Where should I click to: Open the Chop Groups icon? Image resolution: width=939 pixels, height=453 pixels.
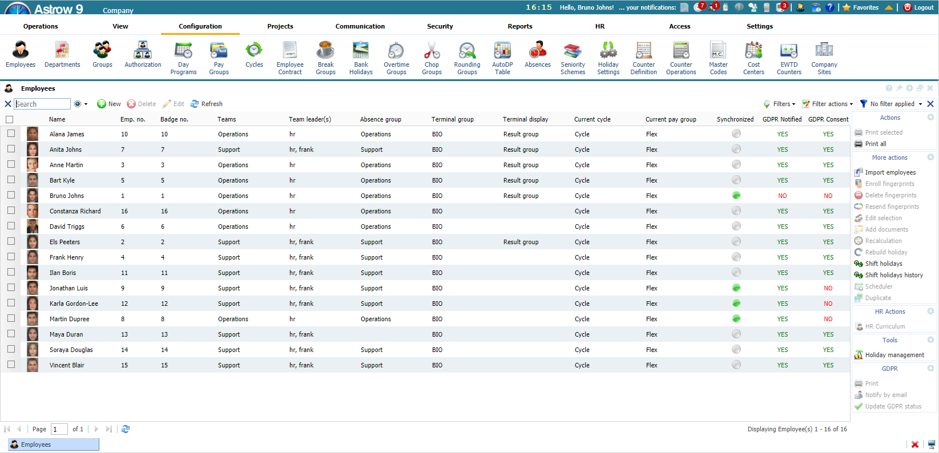(x=432, y=58)
